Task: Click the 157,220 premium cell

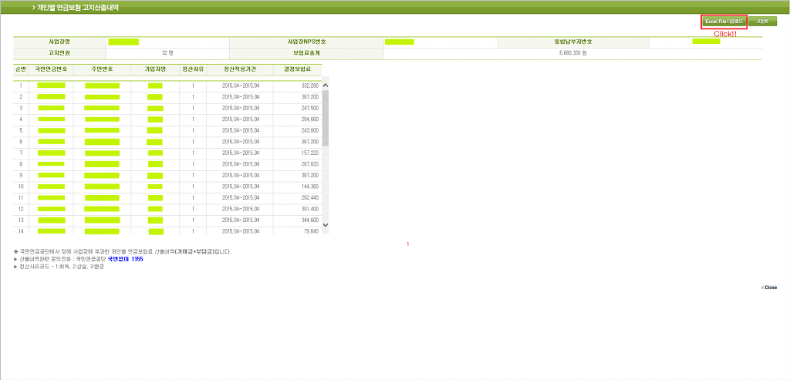Action: point(310,153)
